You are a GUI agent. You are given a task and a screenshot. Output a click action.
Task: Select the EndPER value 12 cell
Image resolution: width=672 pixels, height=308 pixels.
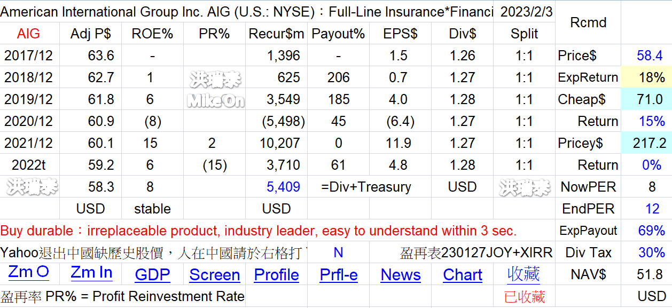(646, 209)
